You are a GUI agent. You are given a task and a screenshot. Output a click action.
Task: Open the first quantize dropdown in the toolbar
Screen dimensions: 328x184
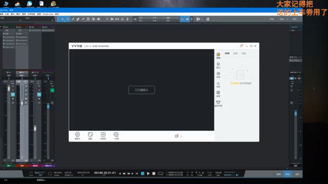pos(145,18)
